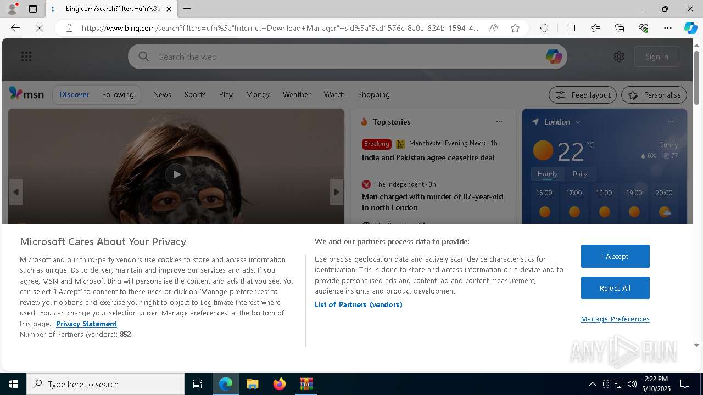
Task: Open Collections panel
Action: (x=620, y=28)
